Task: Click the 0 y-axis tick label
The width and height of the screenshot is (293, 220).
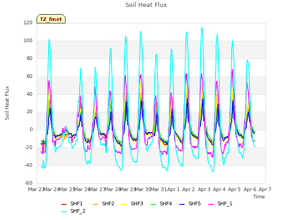Action: click(31, 129)
